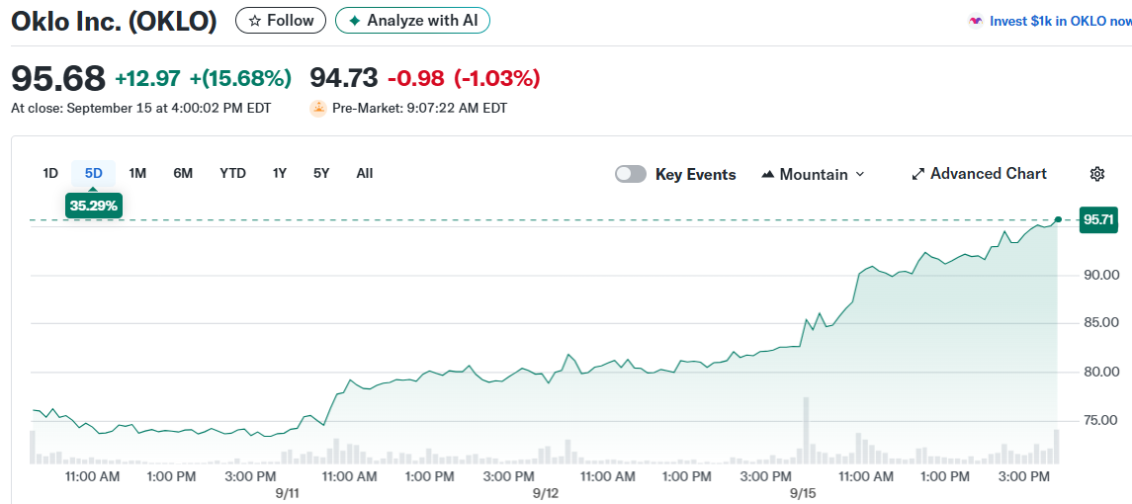Switch to the 1M range
Viewport: 1132px width, 504px height.
(x=137, y=173)
